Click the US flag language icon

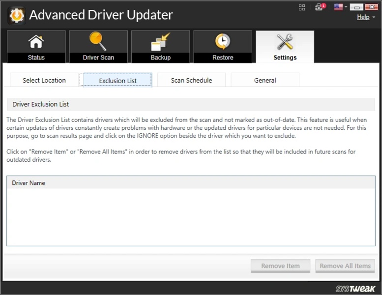click(x=338, y=7)
